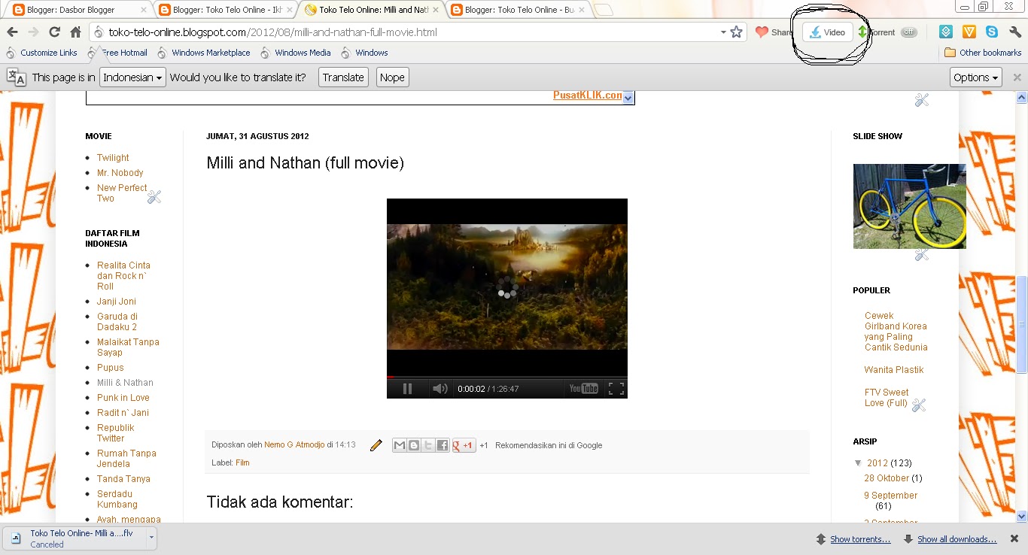Click the YouTube logo in the player
The height and width of the screenshot is (555, 1028).
(x=584, y=389)
